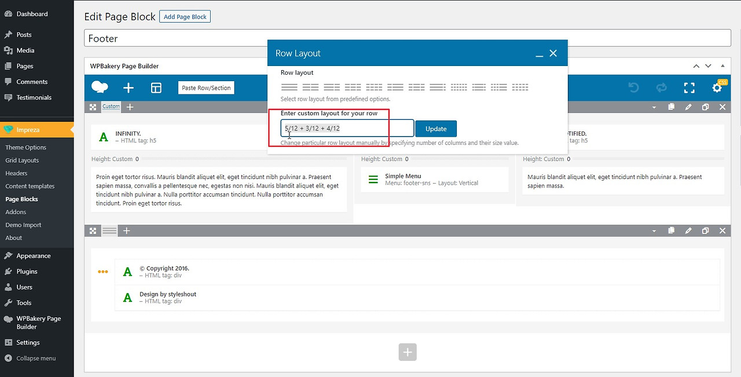Viewport: 741px width, 377px height.
Task: Open Grid Layouts submenu item
Action: click(22, 160)
